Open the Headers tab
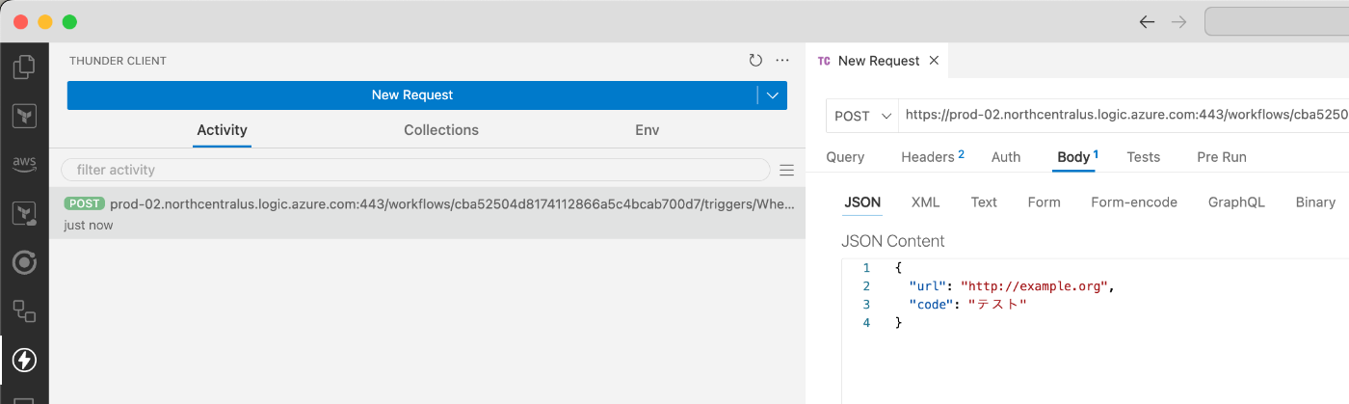This screenshot has height=404, width=1349. tap(932, 157)
